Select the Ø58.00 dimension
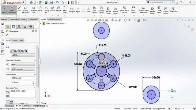The height and width of the screenshot is (110, 196). (126, 56)
